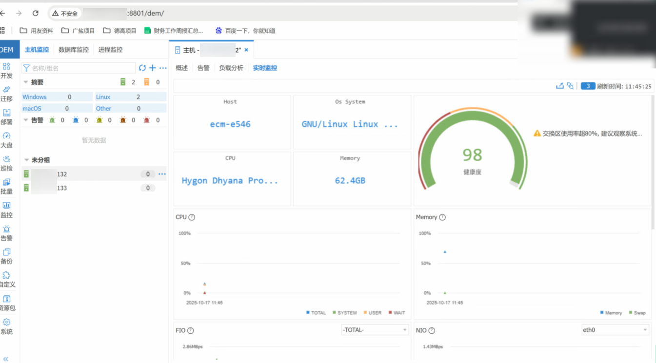
Task: Open more options beside the add icon
Action: tap(163, 68)
